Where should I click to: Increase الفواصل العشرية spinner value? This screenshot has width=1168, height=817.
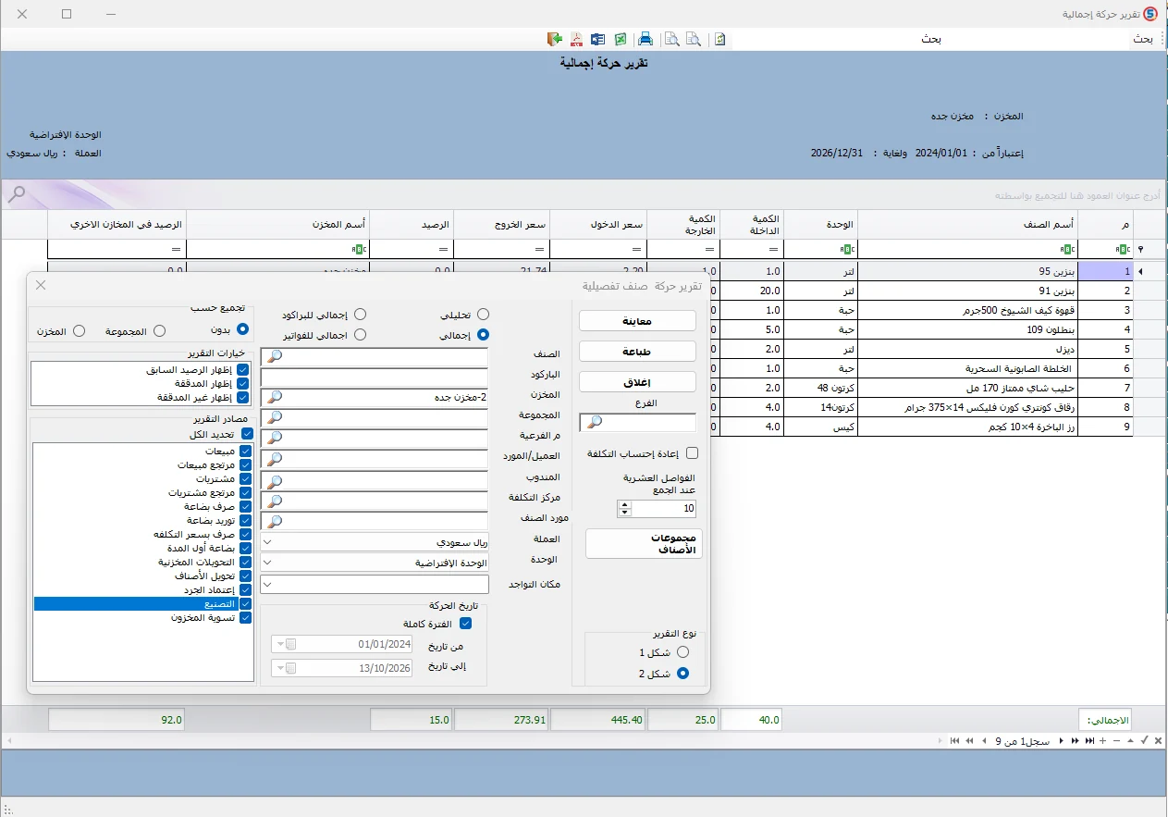624,505
